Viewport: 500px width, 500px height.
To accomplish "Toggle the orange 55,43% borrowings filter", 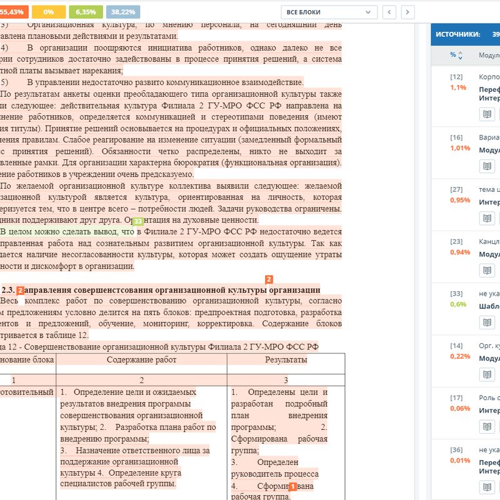I will tap(12, 12).
